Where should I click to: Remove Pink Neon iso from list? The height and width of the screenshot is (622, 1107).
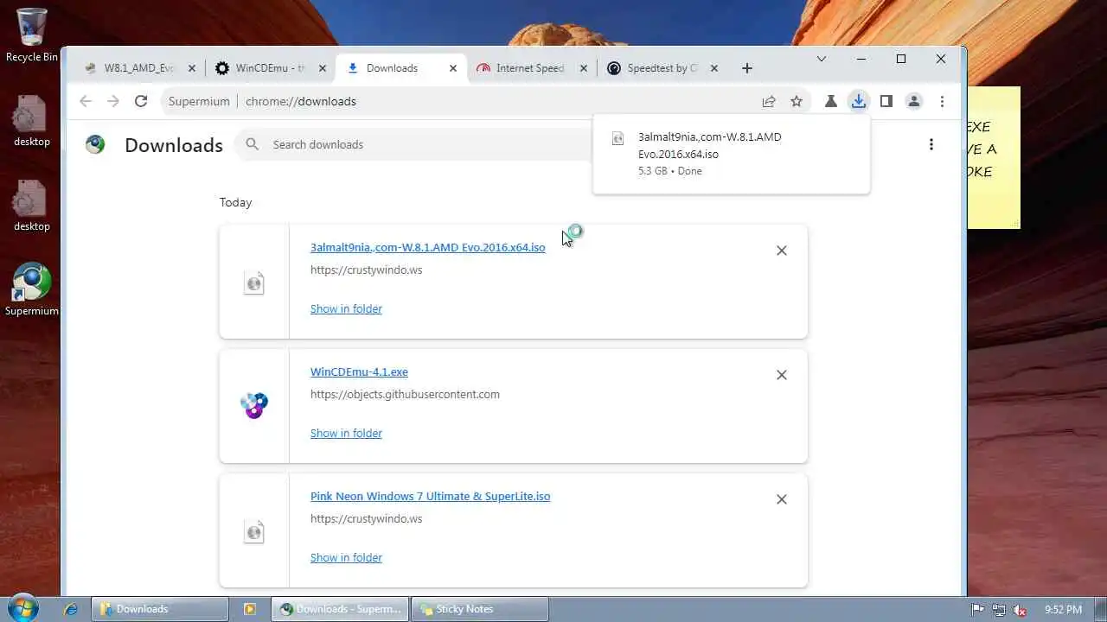tap(782, 499)
